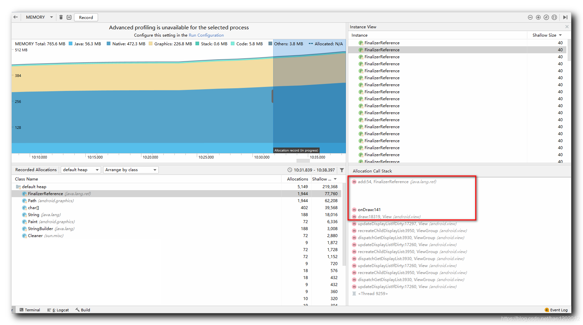
Task: Sort by Shallow Size column in Instance View
Action: click(547, 35)
